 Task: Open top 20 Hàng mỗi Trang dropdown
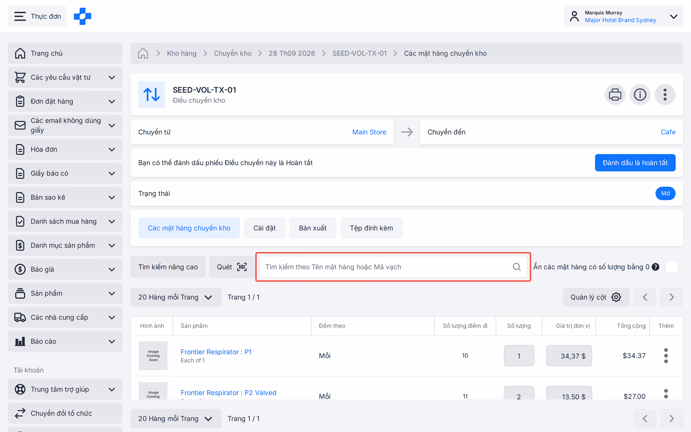click(176, 297)
